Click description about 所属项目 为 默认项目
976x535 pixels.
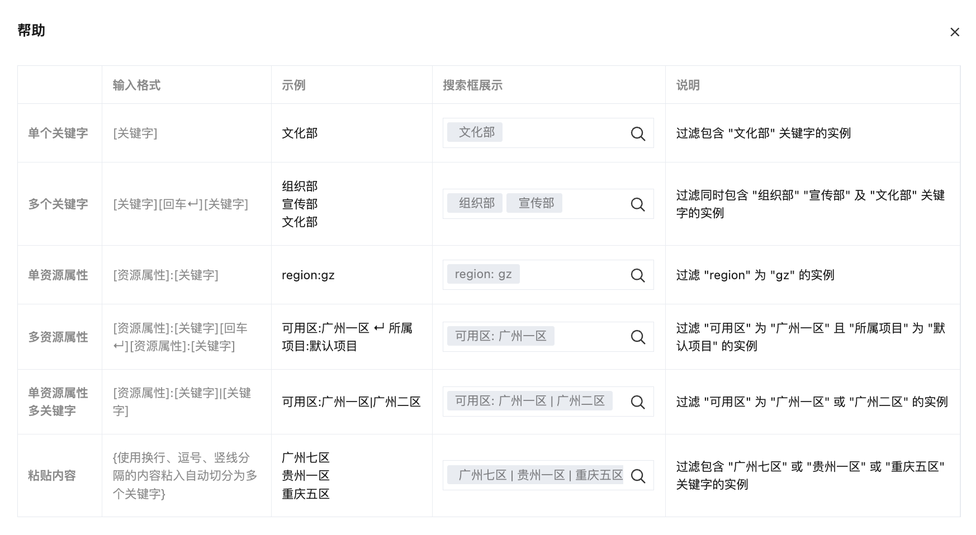pyautogui.click(x=811, y=337)
